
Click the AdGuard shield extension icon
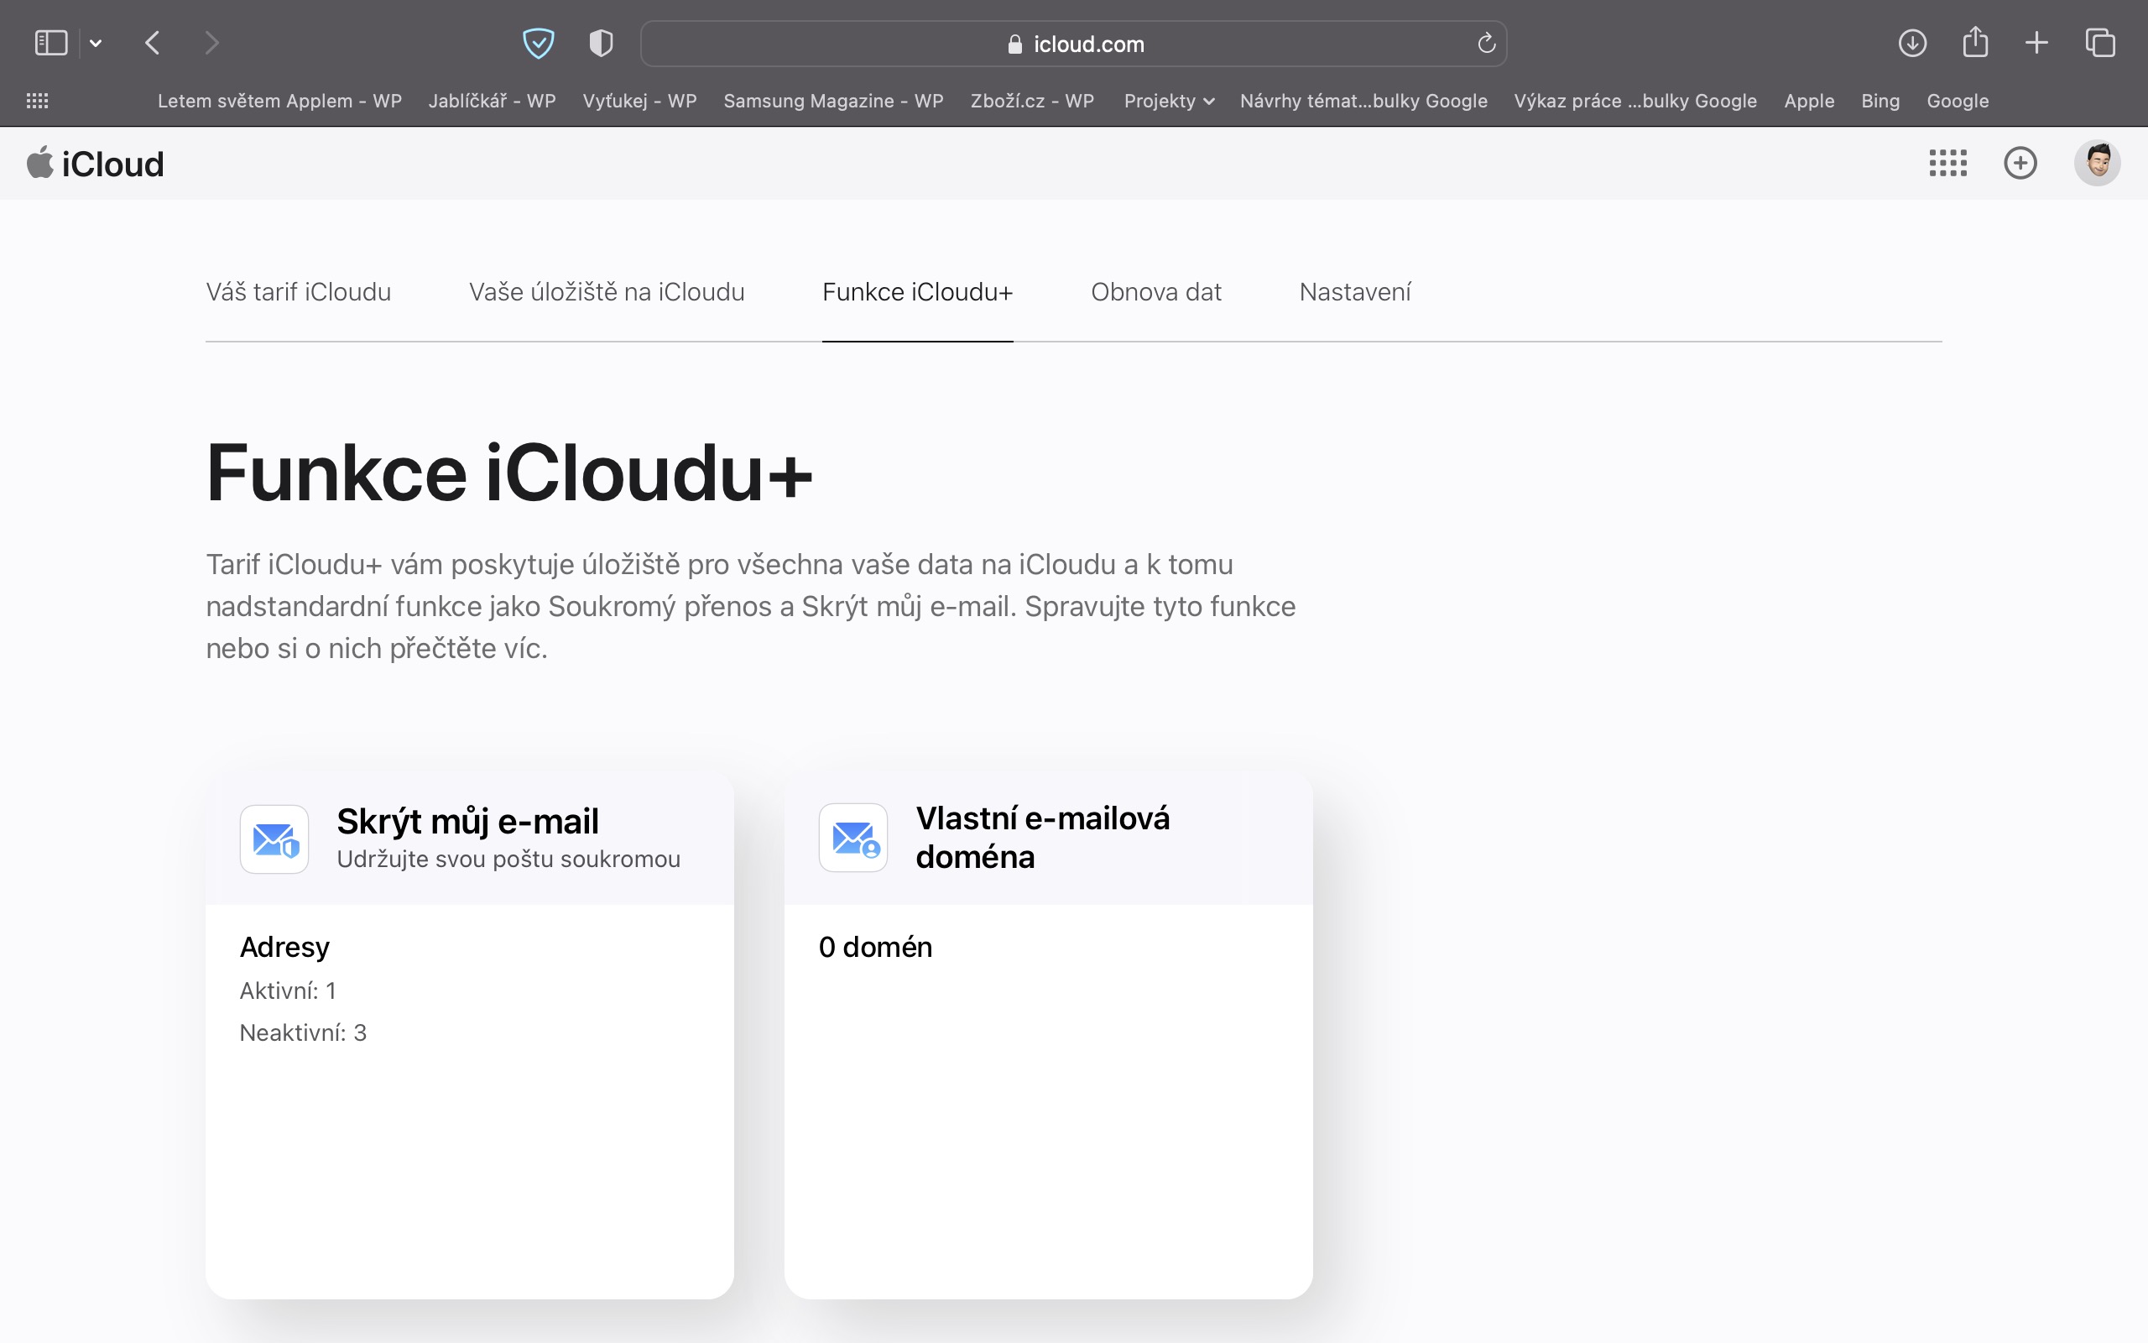[538, 43]
